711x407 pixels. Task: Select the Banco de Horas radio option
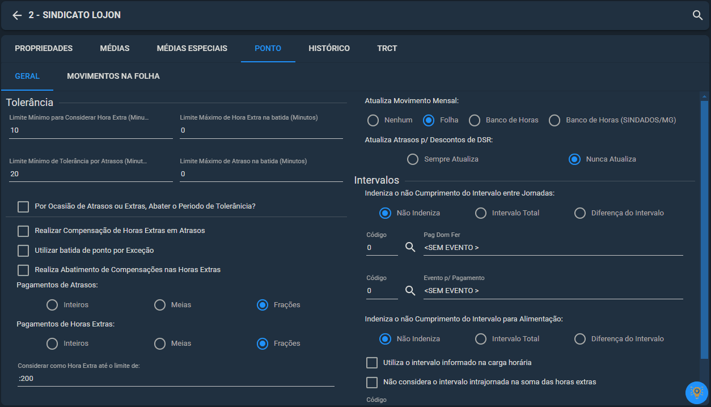click(475, 120)
